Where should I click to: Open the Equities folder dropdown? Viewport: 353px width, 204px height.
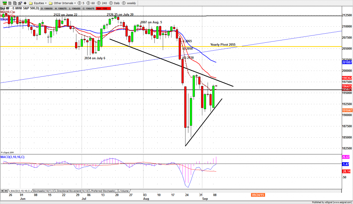pyautogui.click(x=39, y=3)
